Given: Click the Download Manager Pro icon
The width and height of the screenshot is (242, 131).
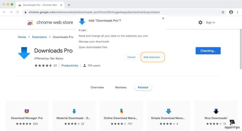Looking at the screenshot, I should click(x=27, y=111).
